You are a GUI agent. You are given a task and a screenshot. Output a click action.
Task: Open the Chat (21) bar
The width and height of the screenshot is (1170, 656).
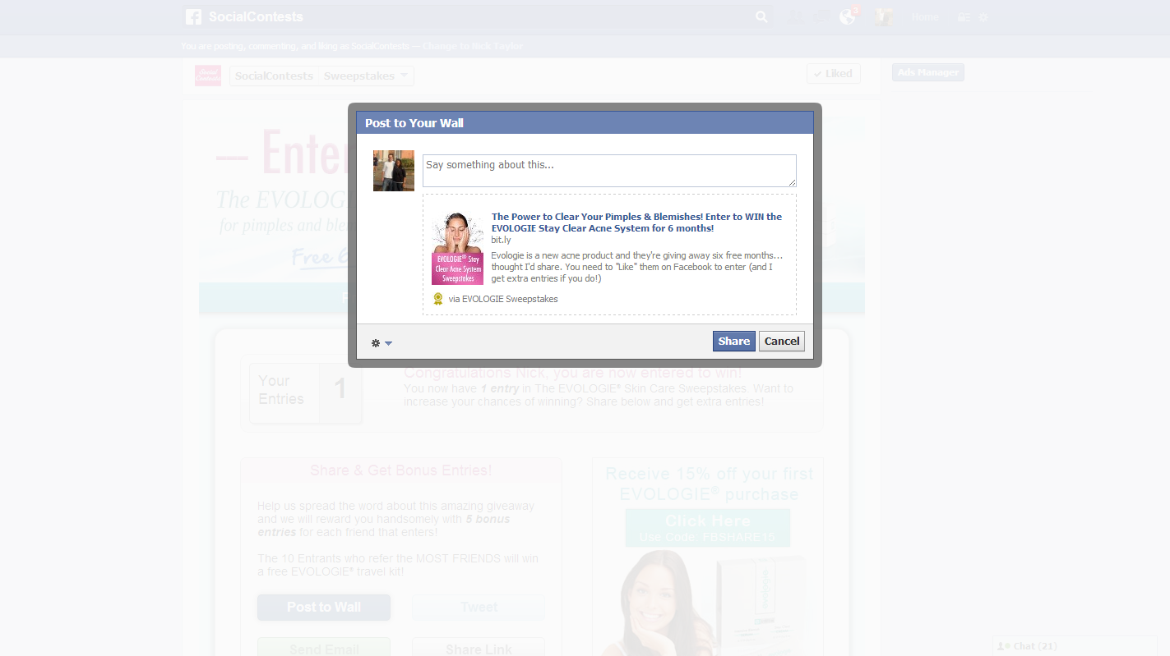(1076, 646)
